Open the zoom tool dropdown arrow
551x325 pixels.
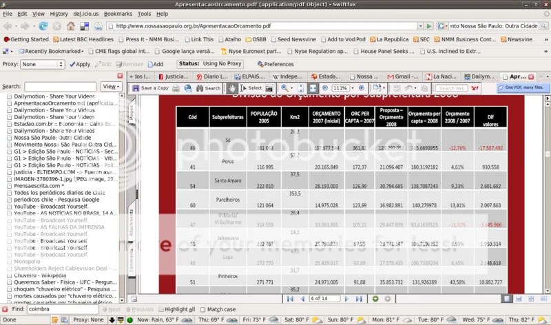(x=291, y=88)
